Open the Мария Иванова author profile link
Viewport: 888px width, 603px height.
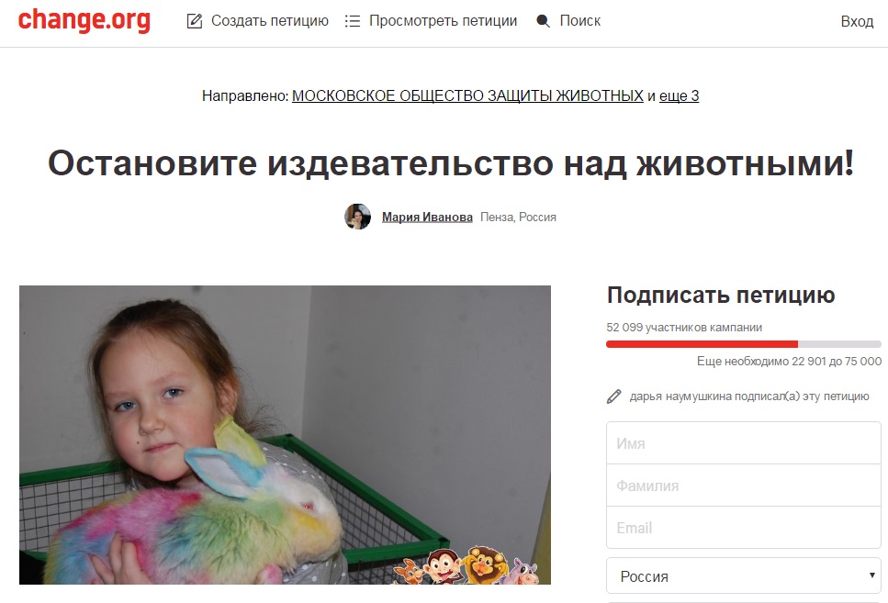(x=427, y=217)
